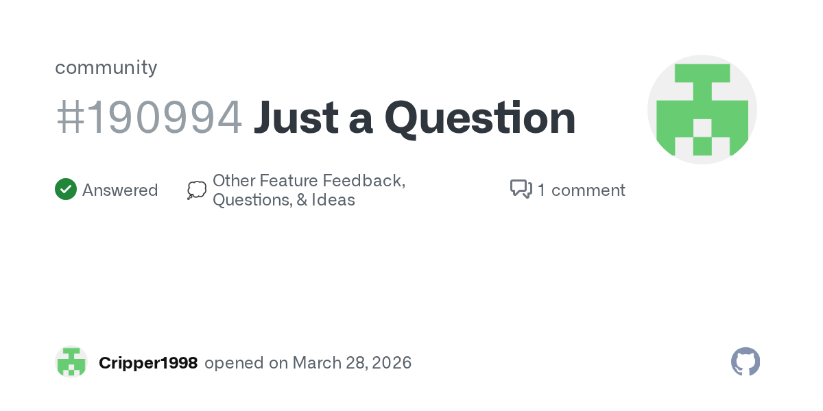Click the "Other Feature Feedback," category line
823x411 pixels.
309,181
